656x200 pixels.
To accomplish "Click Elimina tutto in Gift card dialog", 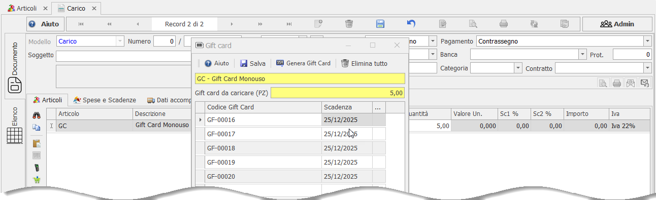I will (x=364, y=63).
